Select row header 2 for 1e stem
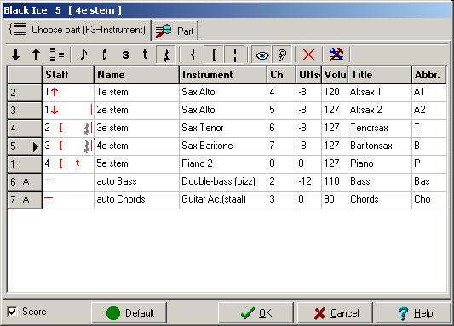 click(x=25, y=93)
